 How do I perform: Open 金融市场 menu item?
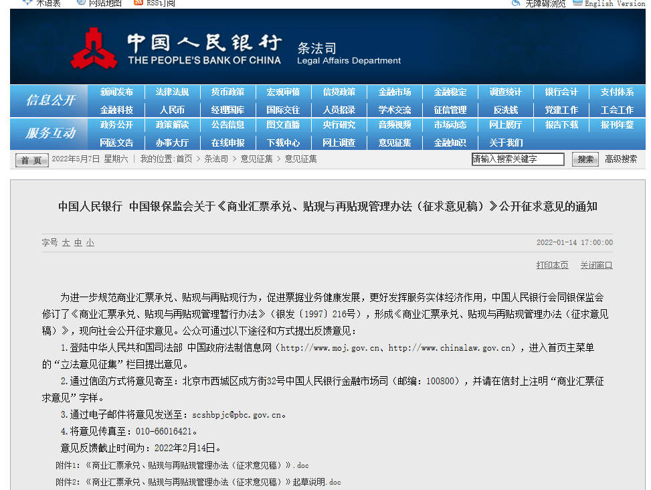[x=395, y=92]
